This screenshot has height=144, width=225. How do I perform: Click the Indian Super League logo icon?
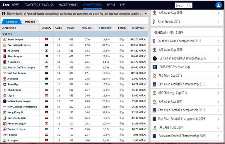click(x=4, y=101)
